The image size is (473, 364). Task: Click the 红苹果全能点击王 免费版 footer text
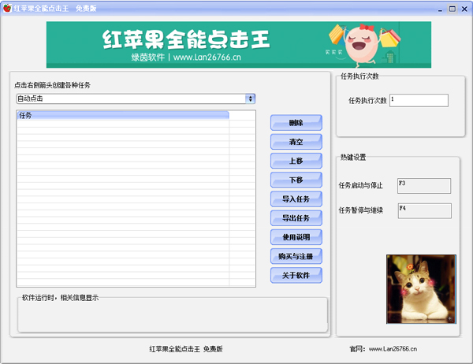[186, 349]
